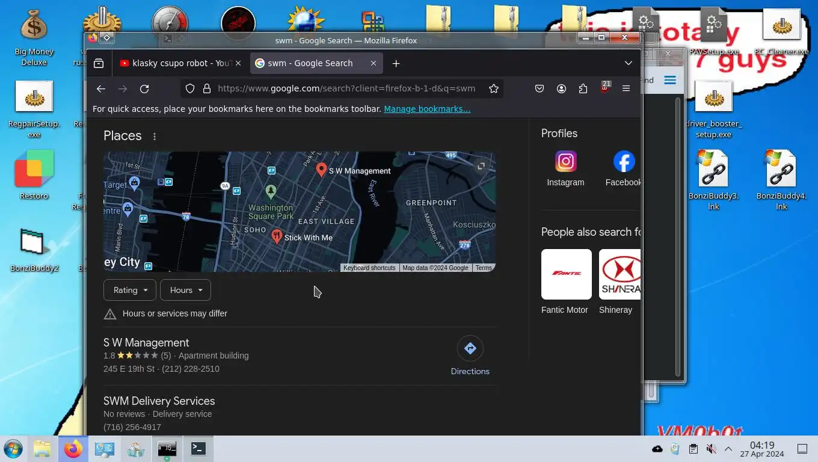This screenshot has width=818, height=462.
Task: Select the swm - Google Search tab
Action: [316, 63]
